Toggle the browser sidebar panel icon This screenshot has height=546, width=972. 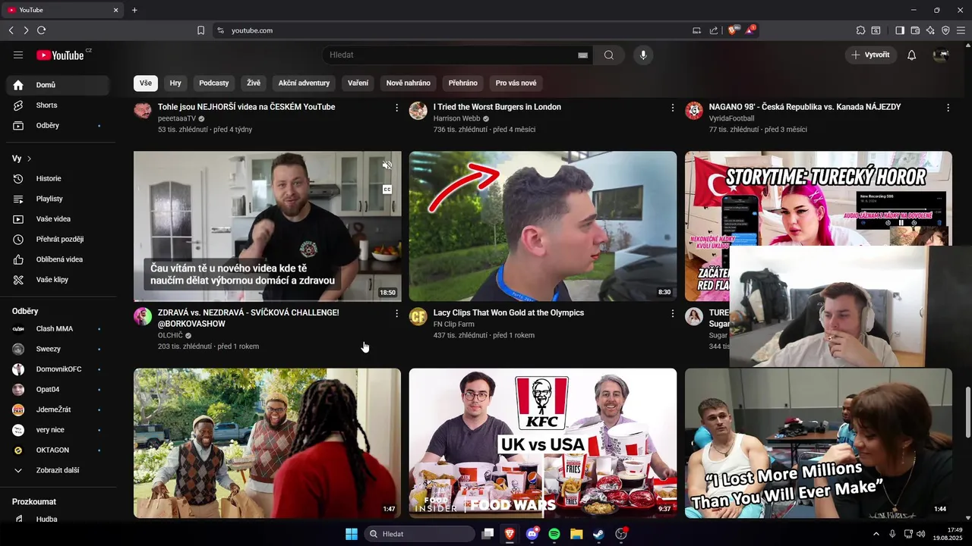(x=900, y=30)
